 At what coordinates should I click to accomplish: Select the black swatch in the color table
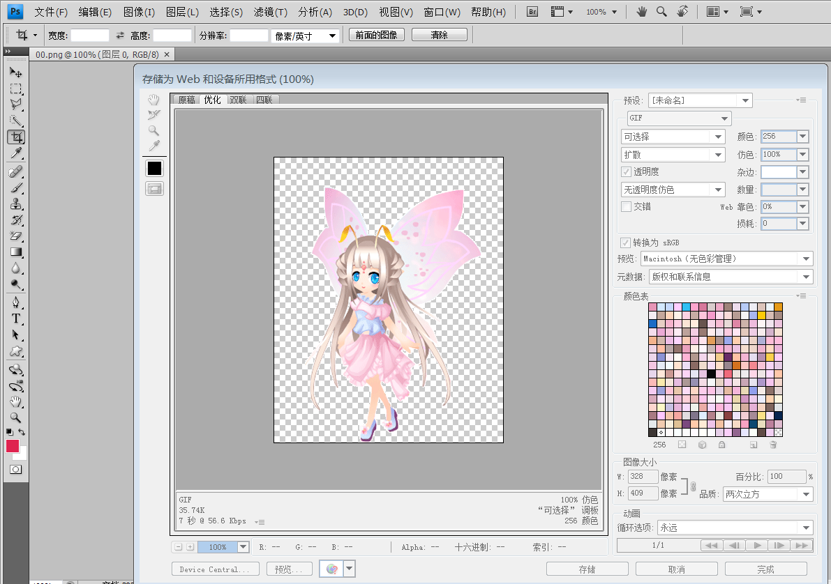711,374
